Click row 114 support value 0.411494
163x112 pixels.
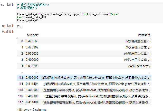[x=32, y=84]
